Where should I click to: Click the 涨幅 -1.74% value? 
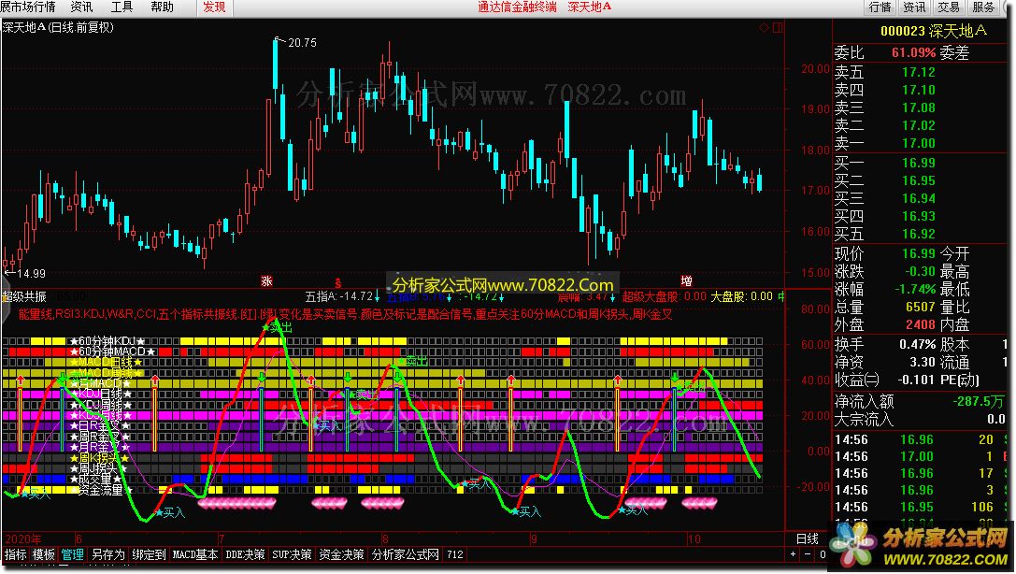[x=916, y=289]
